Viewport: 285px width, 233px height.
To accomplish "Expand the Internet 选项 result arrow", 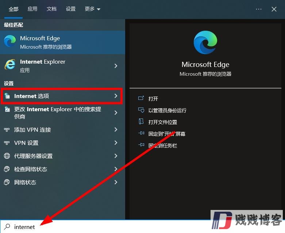I will pyautogui.click(x=116, y=96).
